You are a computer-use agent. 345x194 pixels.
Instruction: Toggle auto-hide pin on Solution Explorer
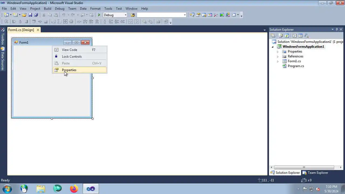coord(337,30)
